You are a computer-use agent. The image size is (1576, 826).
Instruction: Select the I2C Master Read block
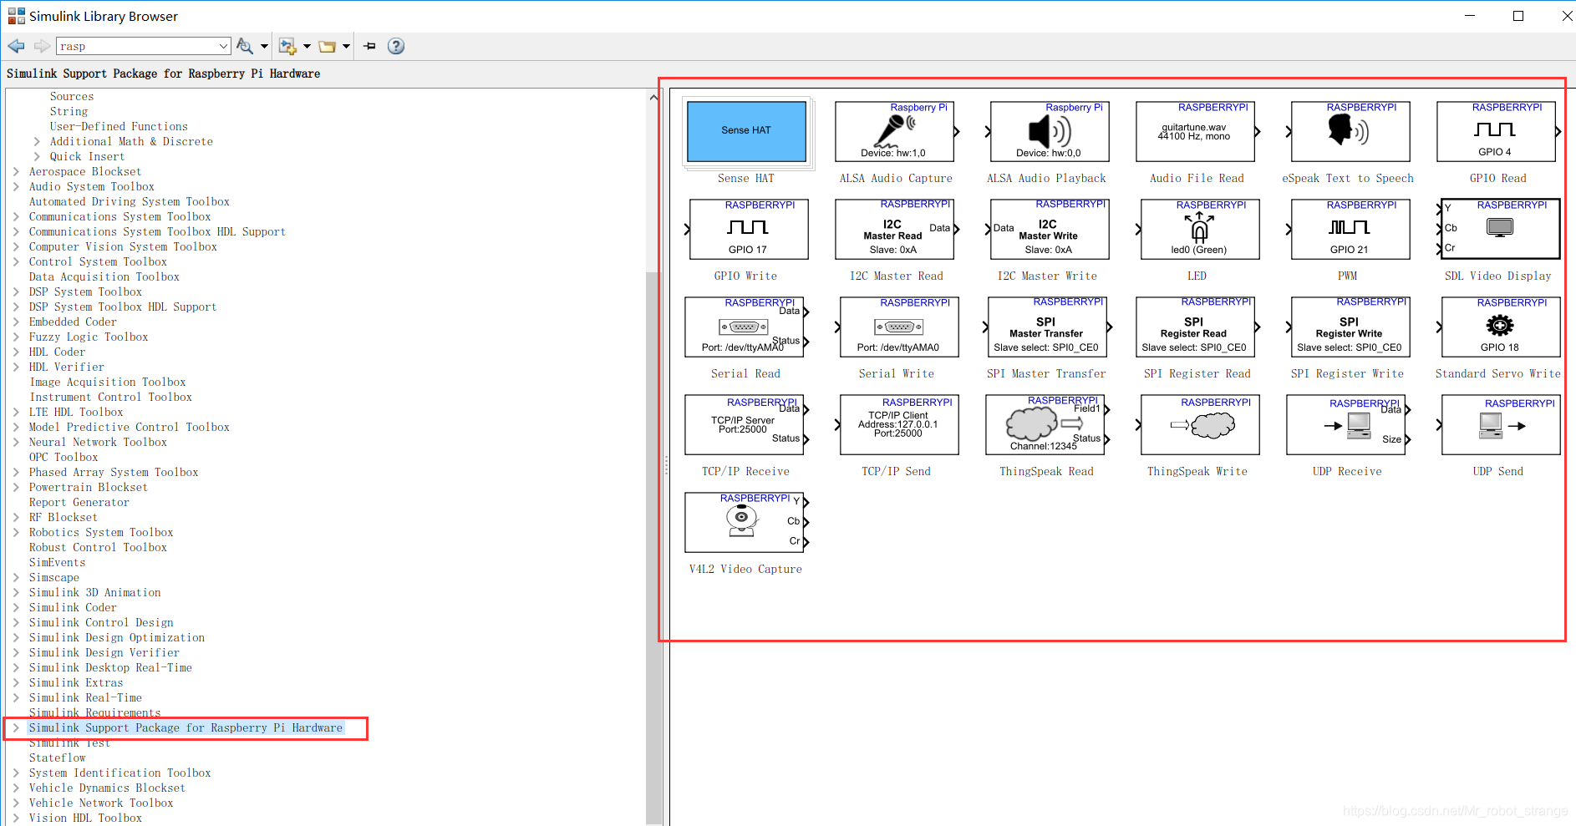[x=896, y=229]
